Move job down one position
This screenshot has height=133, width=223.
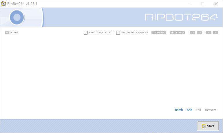click(x=215, y=32)
